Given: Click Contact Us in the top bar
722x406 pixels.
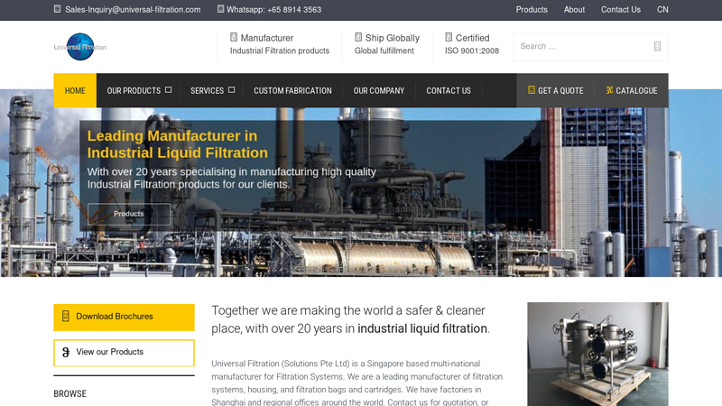Looking at the screenshot, I should click(621, 10).
